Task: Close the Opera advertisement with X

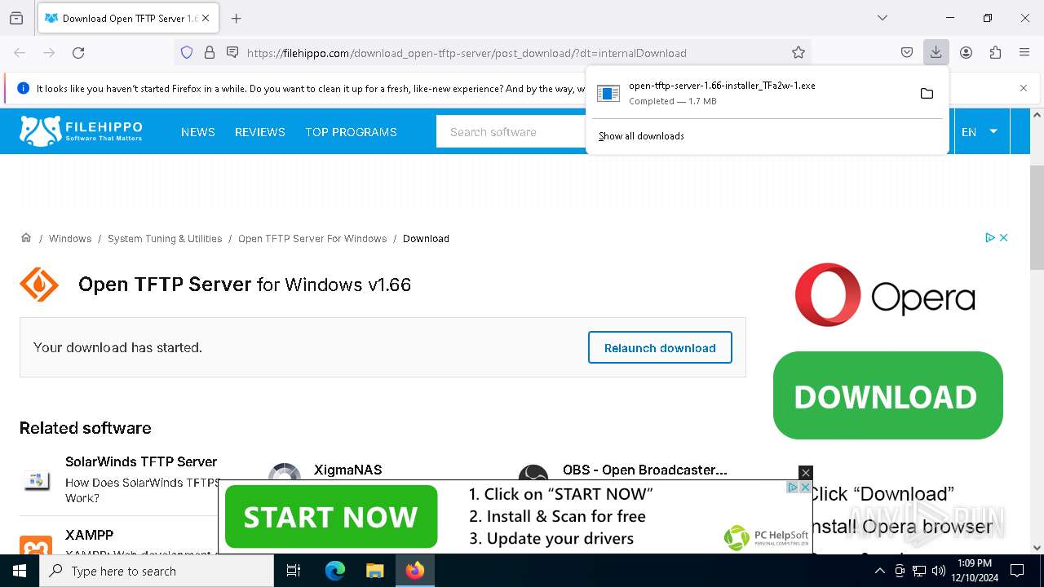Action: [1004, 237]
